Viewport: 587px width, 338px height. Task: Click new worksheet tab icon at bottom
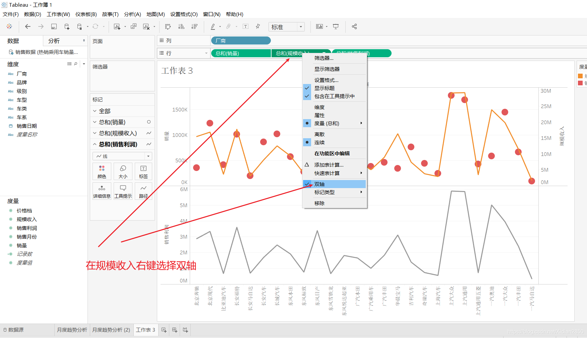[x=164, y=330]
